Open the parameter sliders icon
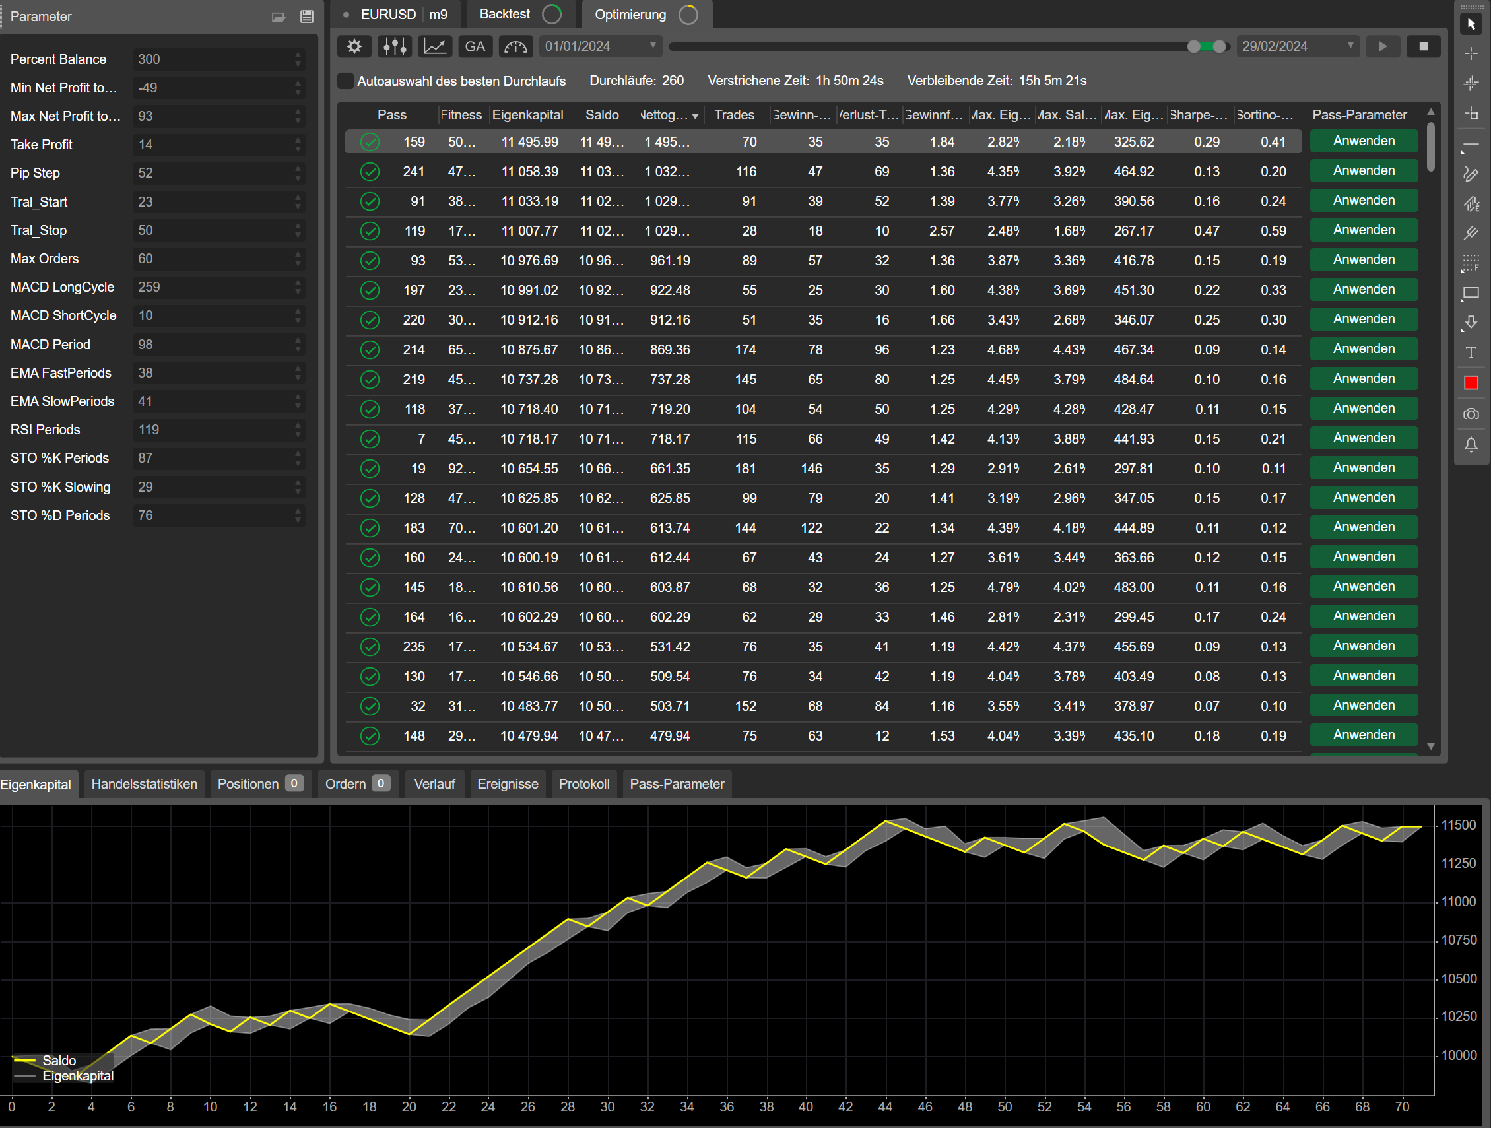The height and width of the screenshot is (1128, 1491). [394, 46]
